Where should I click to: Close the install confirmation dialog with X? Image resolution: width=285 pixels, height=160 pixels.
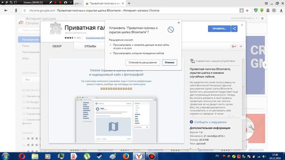tap(179, 23)
